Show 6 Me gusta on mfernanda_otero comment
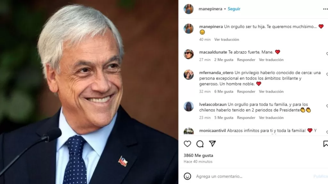Image resolution: width=328 pixels, height=184 pixels. [224, 91]
